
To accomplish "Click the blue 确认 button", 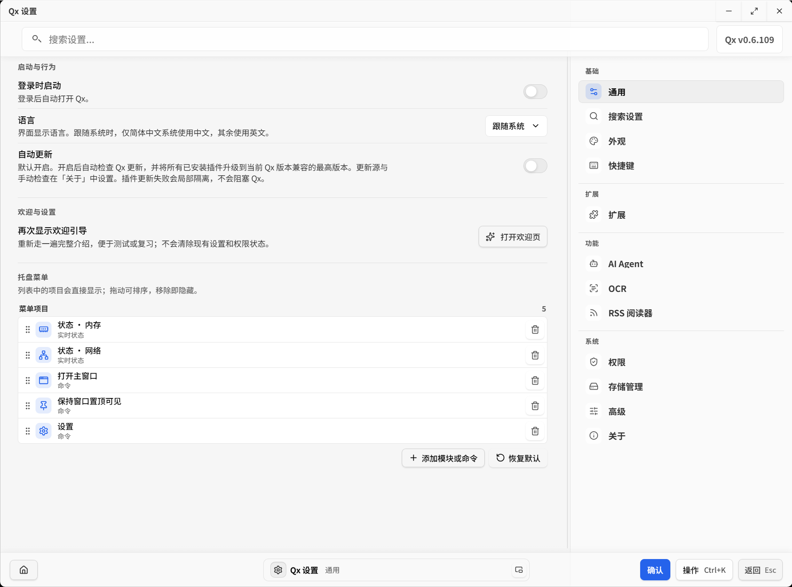I will [655, 570].
